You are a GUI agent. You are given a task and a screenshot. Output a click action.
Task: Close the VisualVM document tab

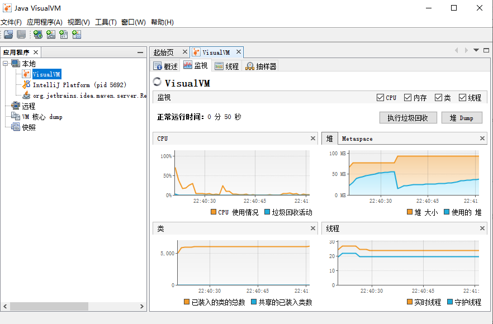(239, 52)
